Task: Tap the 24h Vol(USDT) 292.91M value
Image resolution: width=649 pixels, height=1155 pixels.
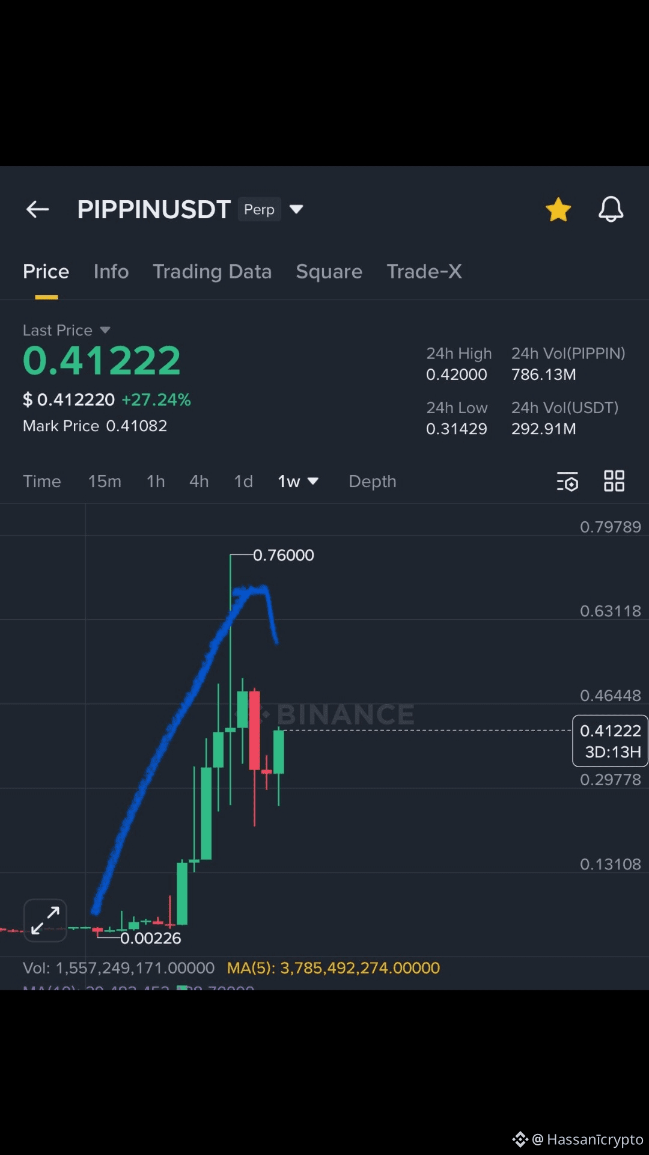Action: [544, 429]
